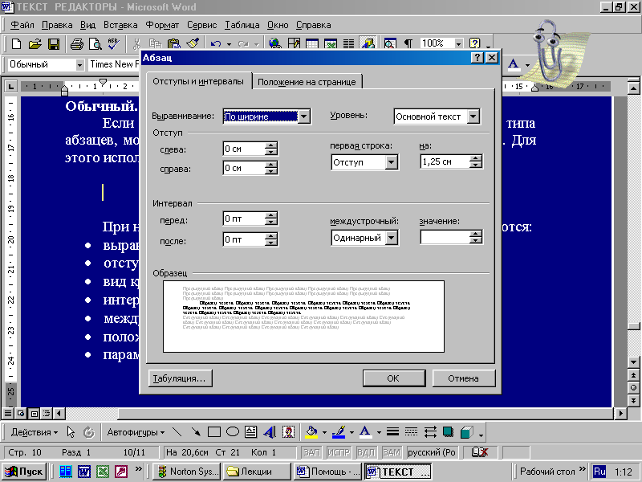Open Автофигуры menu
This screenshot has width=642, height=482.
click(136, 432)
